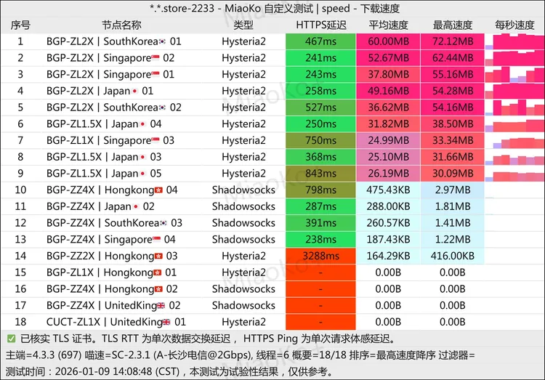Click the Japan flag in row 11
The width and height of the screenshot is (545, 380).
click(136, 207)
